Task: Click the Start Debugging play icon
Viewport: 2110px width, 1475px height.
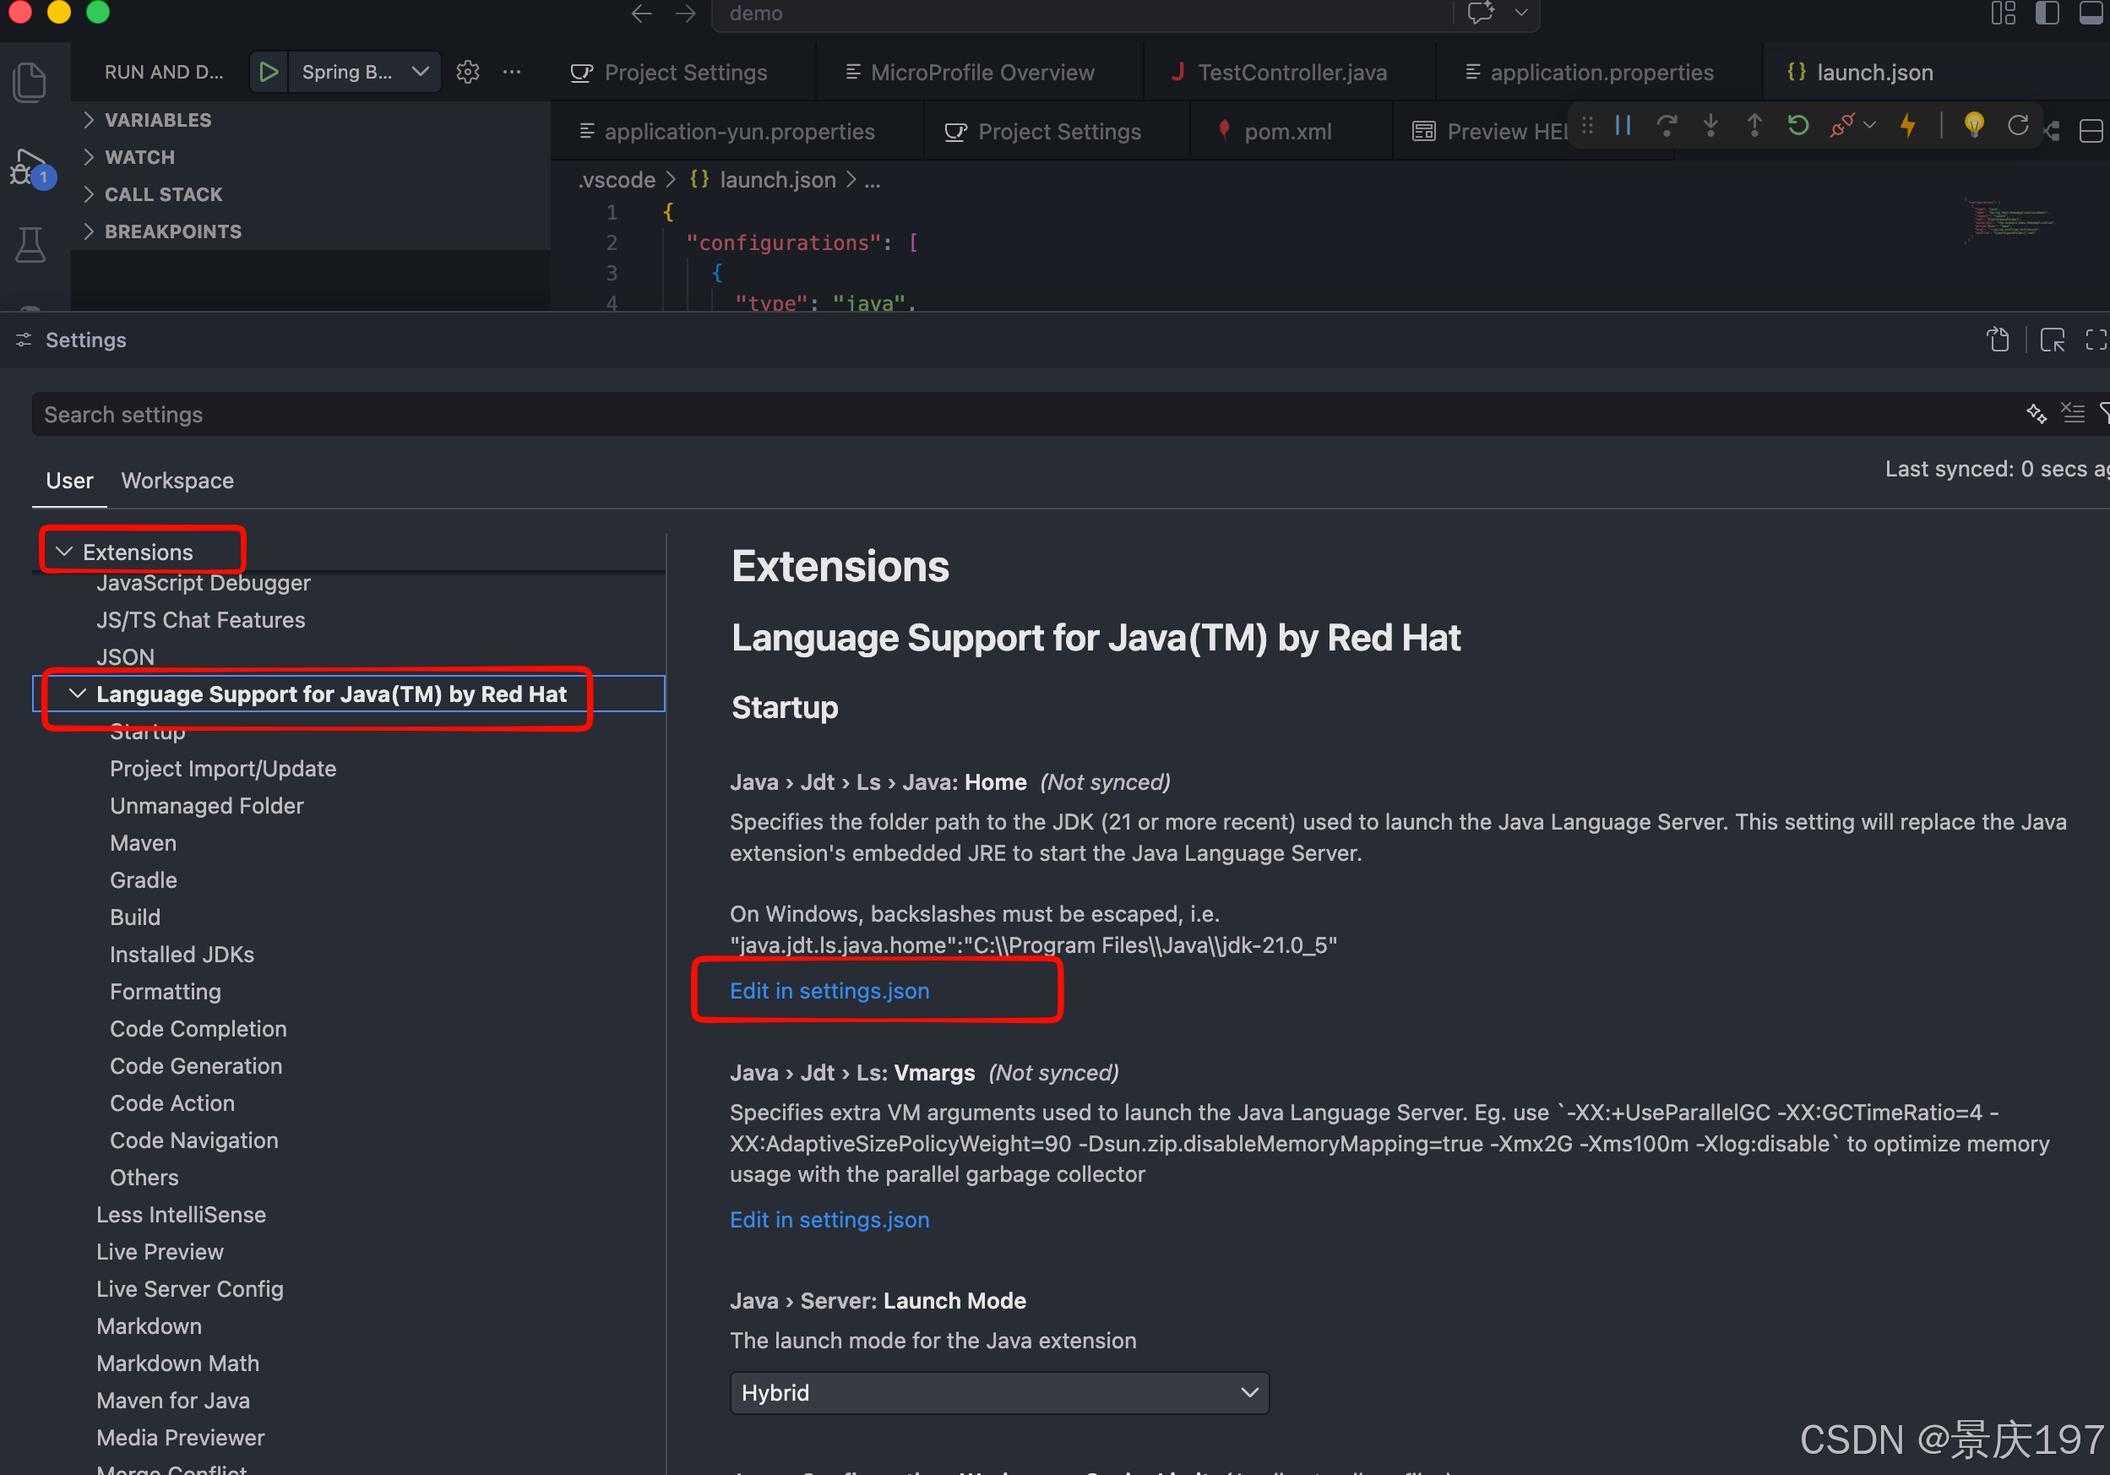Action: click(269, 72)
